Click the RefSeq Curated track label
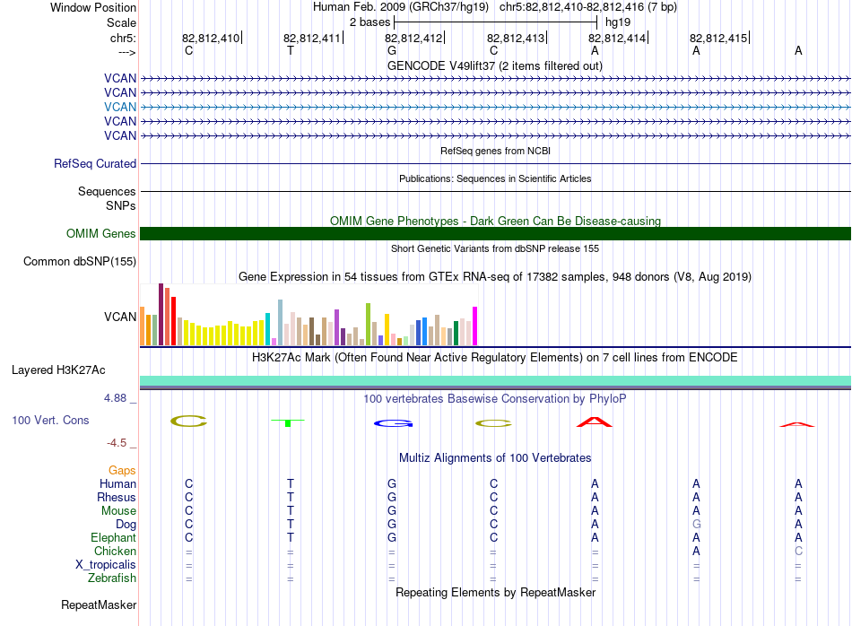Image resolution: width=852 pixels, height=626 pixels. [x=95, y=163]
